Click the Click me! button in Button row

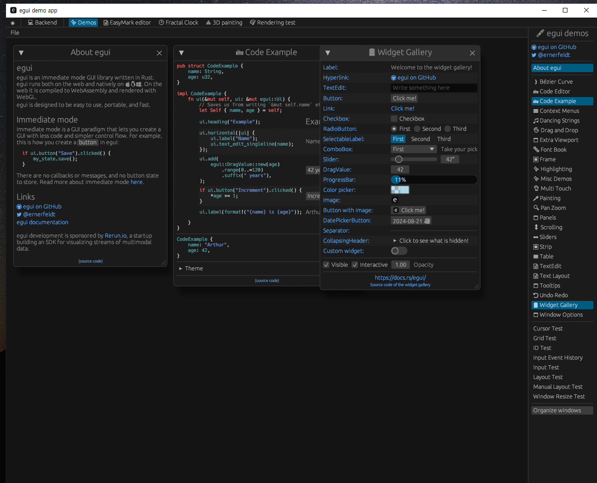click(404, 98)
